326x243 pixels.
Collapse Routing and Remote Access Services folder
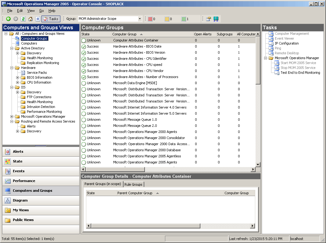pyautogui.click(x=12, y=121)
